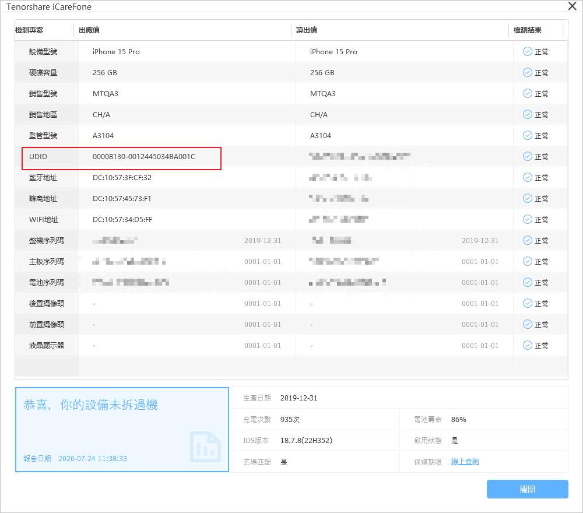The height and width of the screenshot is (513, 583).
Task: Click the checkmark icon in UDID row
Action: coord(527,156)
